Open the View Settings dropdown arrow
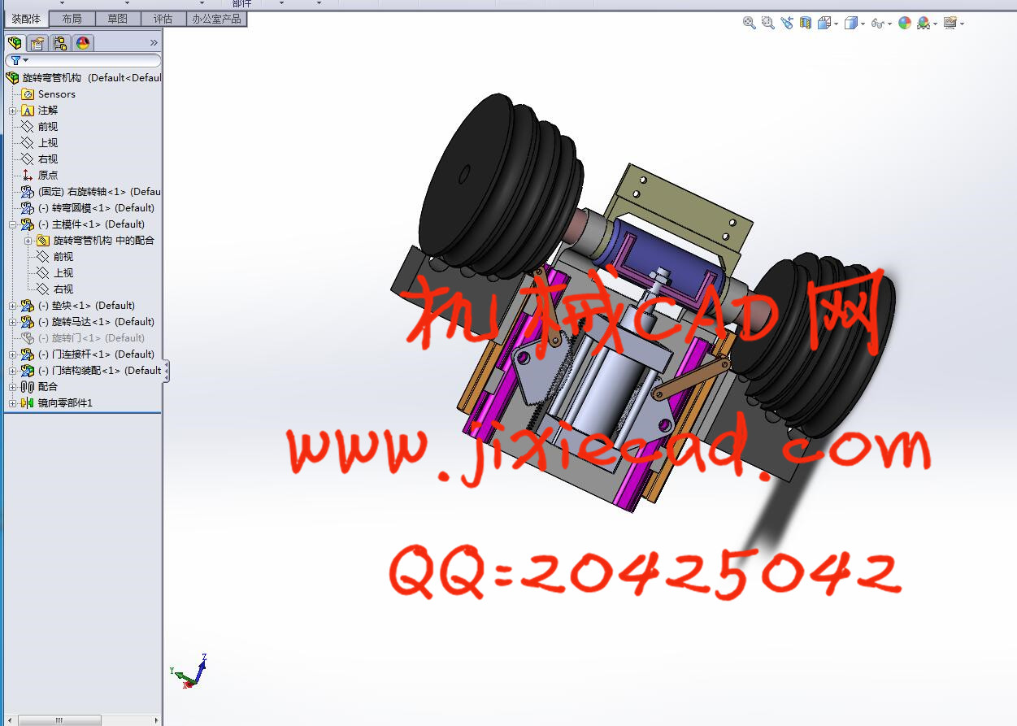1017x726 pixels. point(963,24)
